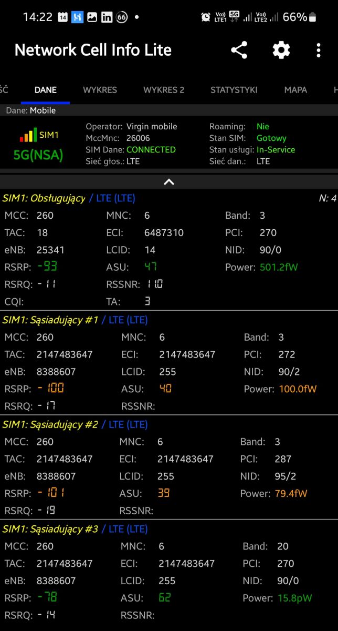This screenshot has width=338, height=631.
Task: Tap the blue S app notification icon
Action: (x=77, y=17)
